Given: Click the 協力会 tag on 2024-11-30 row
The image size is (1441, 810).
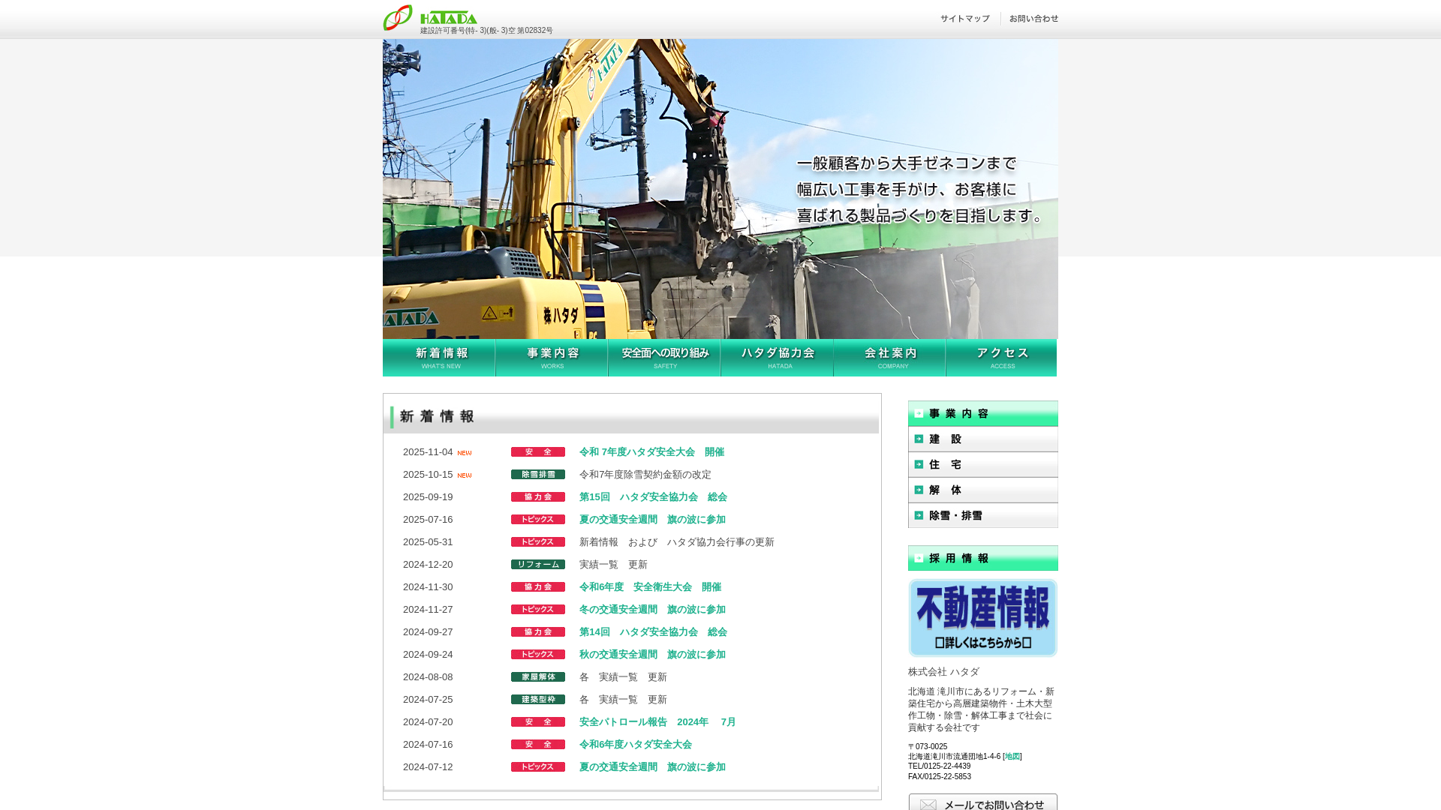Looking at the screenshot, I should (538, 587).
